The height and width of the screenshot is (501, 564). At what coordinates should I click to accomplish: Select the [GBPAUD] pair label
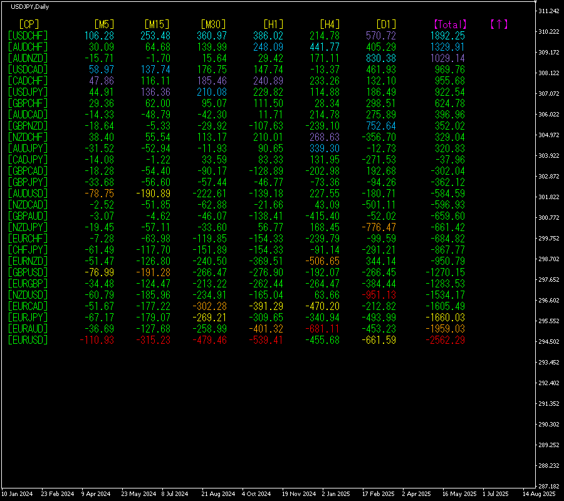click(x=28, y=216)
